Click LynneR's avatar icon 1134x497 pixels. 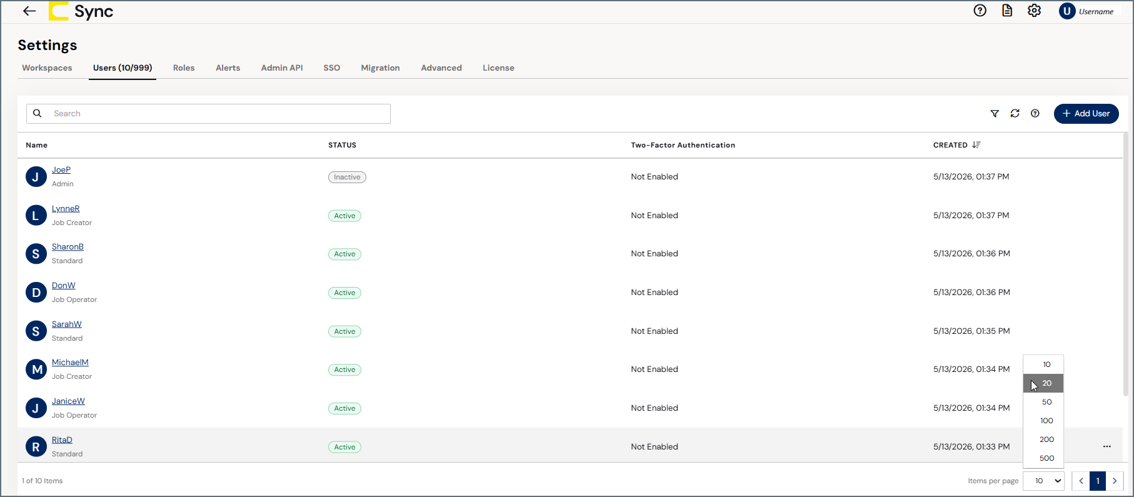coord(36,216)
